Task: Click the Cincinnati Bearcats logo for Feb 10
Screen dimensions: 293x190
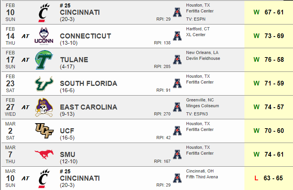Action: 44,12
